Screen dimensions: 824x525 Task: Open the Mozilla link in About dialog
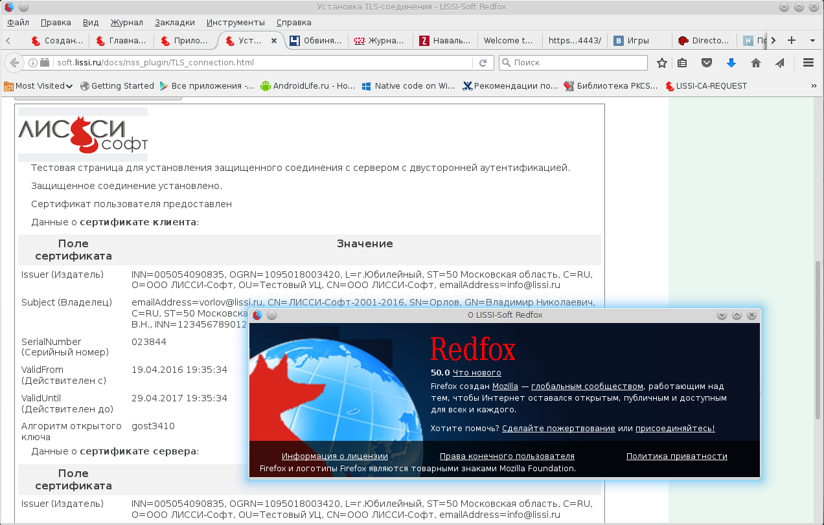pos(505,386)
